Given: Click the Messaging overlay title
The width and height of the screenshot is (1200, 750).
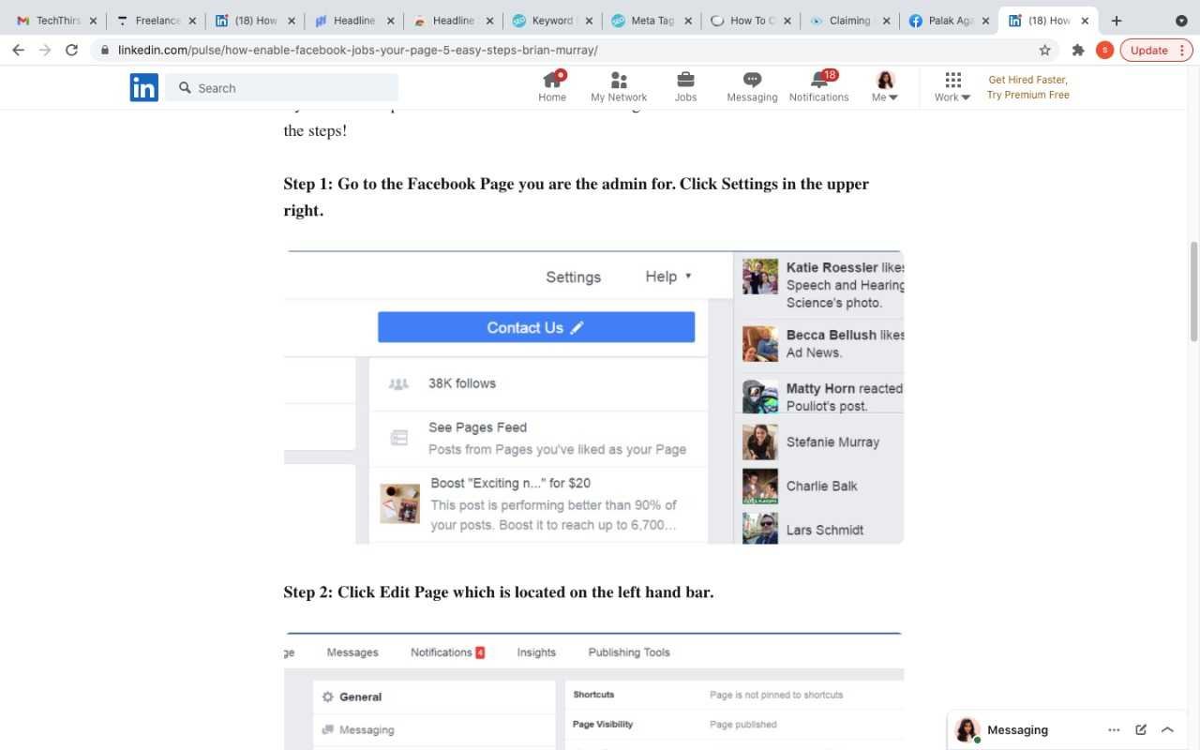Looking at the screenshot, I should 1017,730.
